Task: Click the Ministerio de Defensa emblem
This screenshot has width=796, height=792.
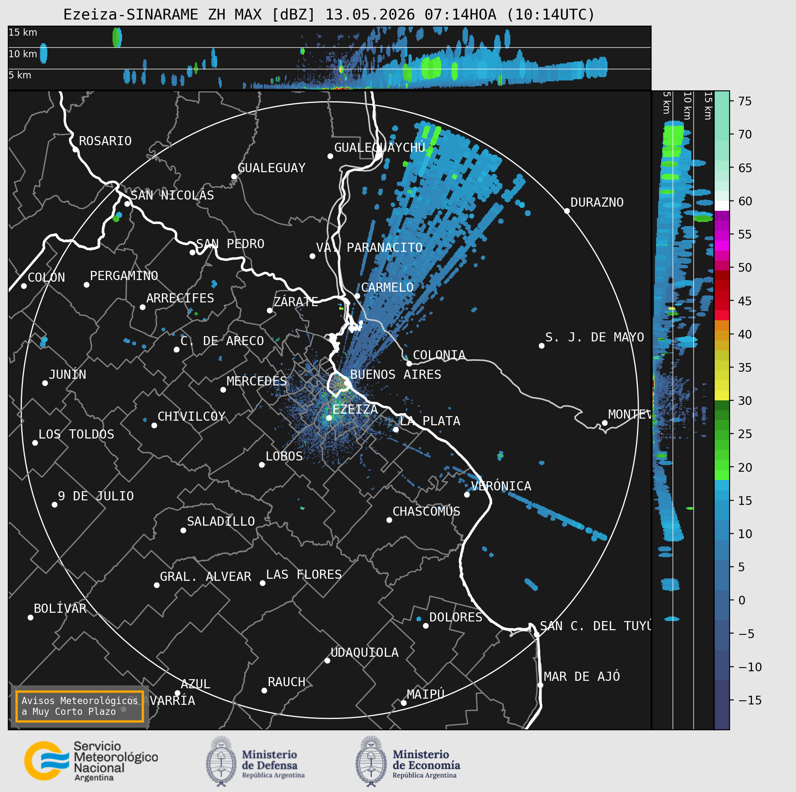Action: click(222, 761)
